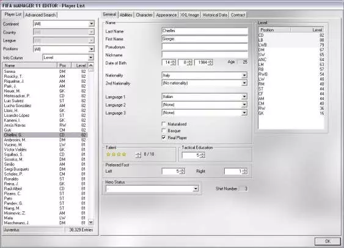The height and width of the screenshot is (248, 344).
Task: Open the Appearance tab
Action: click(166, 15)
